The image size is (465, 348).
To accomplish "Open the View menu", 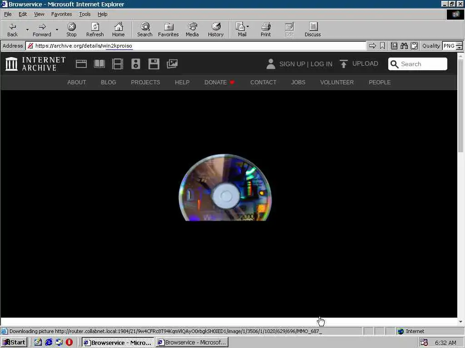I will 39,14.
